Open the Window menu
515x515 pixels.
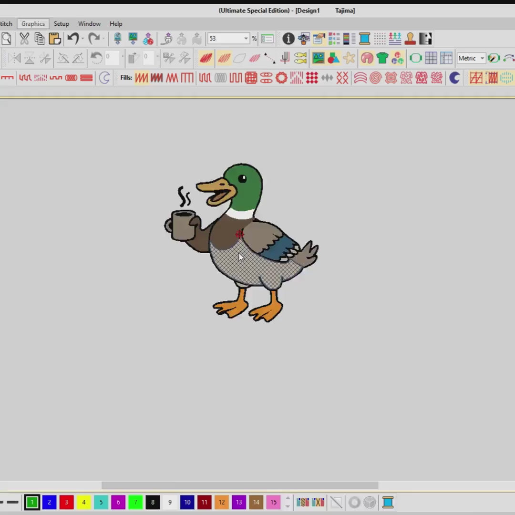89,24
